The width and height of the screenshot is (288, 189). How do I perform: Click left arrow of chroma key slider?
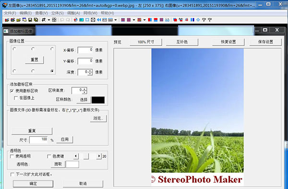click(76, 156)
